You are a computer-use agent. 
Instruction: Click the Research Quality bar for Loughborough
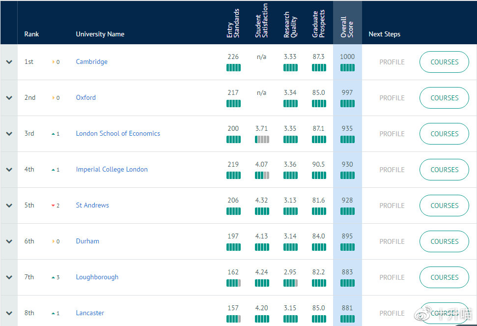click(290, 283)
